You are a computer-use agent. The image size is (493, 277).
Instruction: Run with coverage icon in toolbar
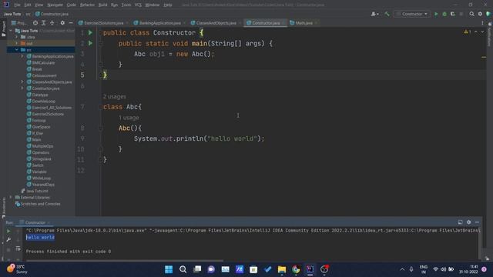(x=453, y=14)
